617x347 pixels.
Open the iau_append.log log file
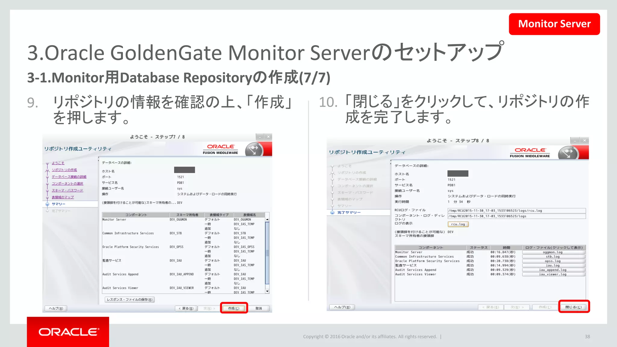click(553, 270)
